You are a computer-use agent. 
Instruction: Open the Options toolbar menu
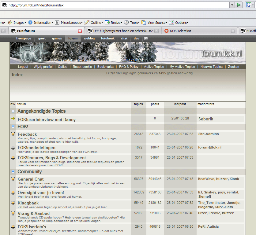pyautogui.click(x=179, y=23)
